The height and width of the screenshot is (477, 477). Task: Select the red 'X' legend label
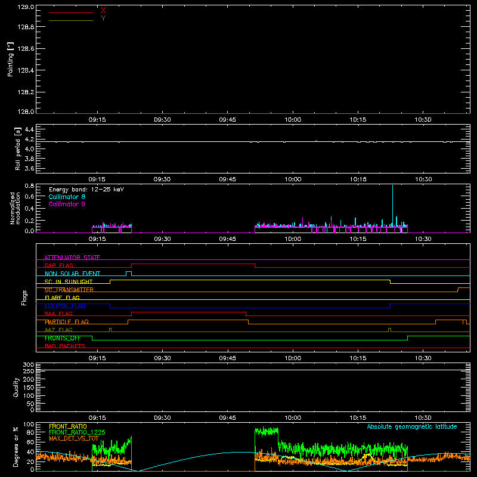(103, 11)
